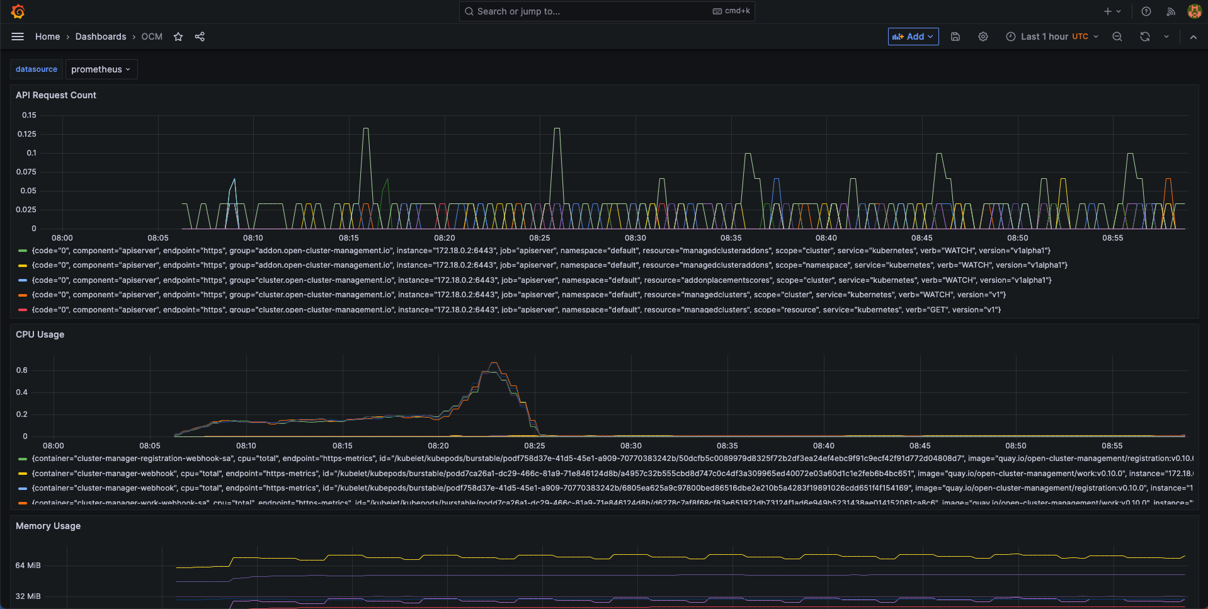Toggle favorite star on the OCM dashboard
The width and height of the screenshot is (1208, 609).
coord(178,37)
